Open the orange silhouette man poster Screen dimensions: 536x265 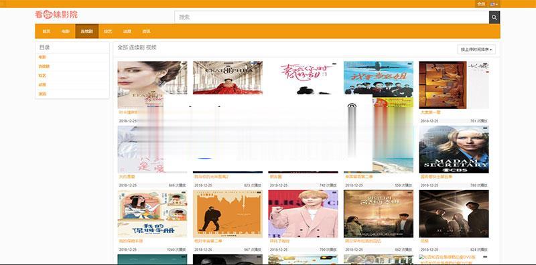tap(228, 213)
